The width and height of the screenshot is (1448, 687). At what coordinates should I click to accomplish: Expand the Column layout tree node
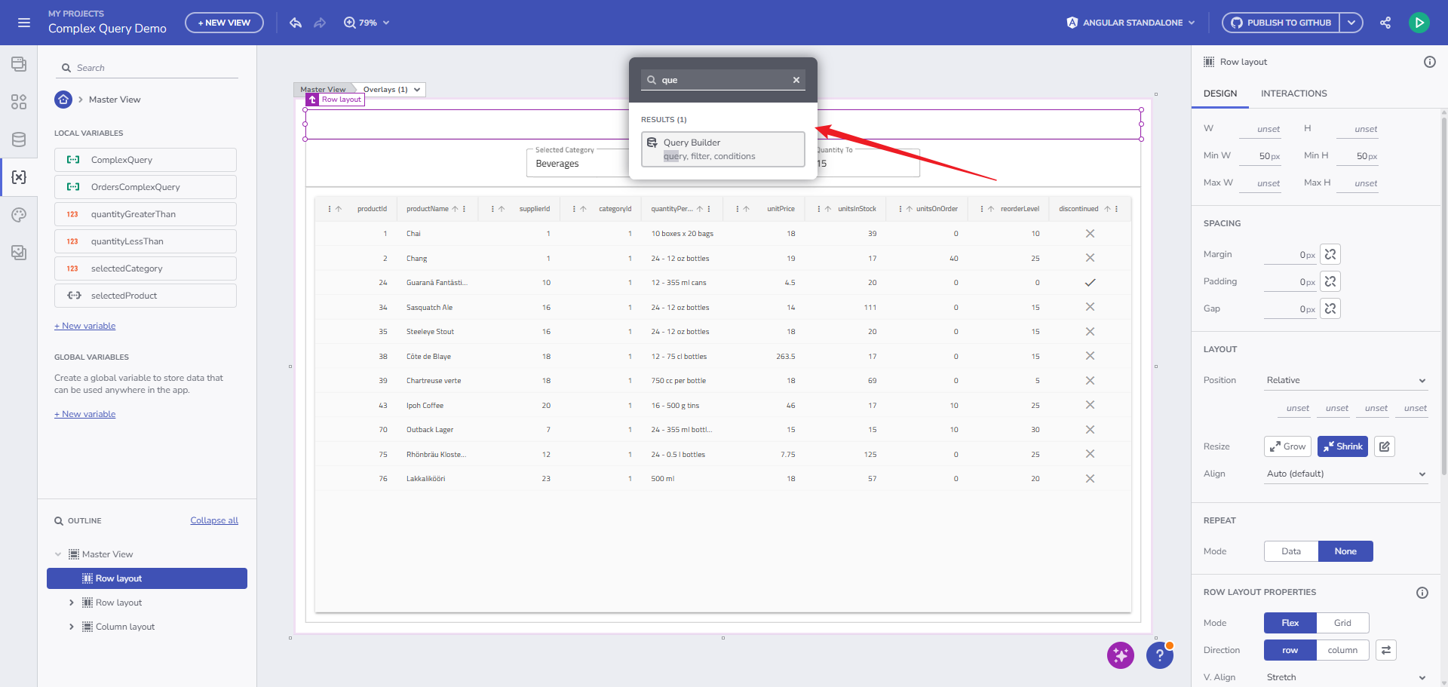pos(72,627)
